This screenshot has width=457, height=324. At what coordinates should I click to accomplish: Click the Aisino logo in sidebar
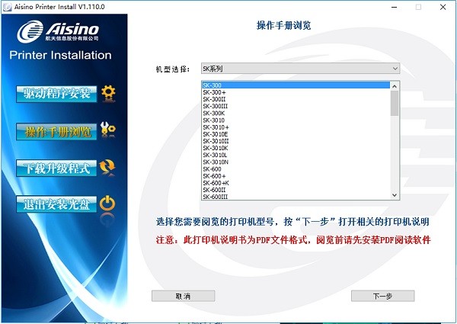58,31
